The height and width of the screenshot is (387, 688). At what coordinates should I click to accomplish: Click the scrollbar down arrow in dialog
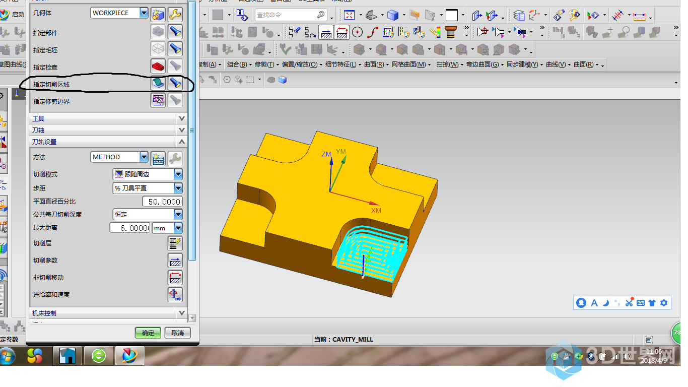coord(192,318)
